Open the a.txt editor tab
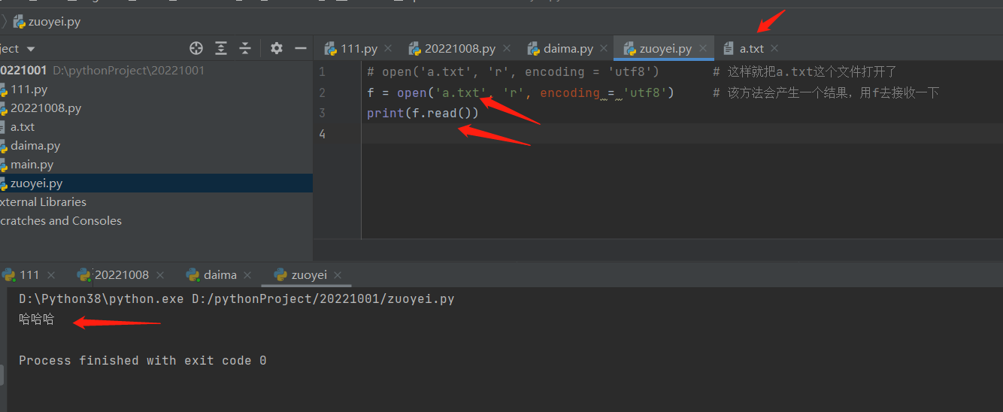Viewport: 1003px width, 412px height. tap(751, 48)
